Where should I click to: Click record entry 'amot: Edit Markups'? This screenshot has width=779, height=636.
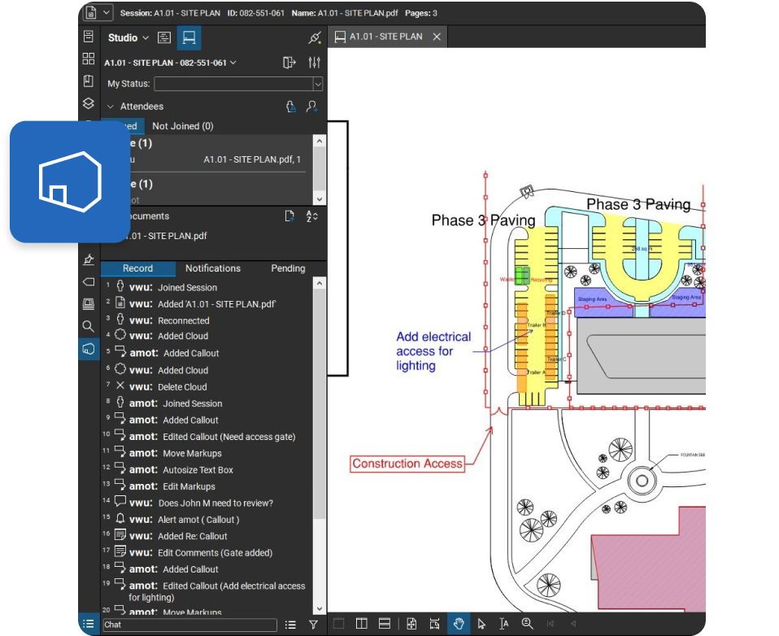[x=172, y=486]
